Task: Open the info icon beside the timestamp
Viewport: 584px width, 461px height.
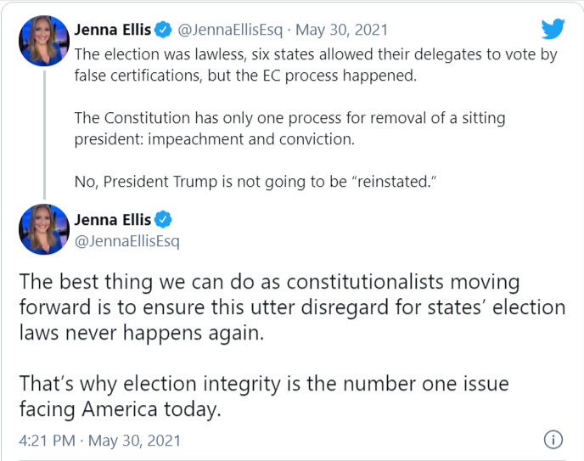Action: pyautogui.click(x=553, y=441)
